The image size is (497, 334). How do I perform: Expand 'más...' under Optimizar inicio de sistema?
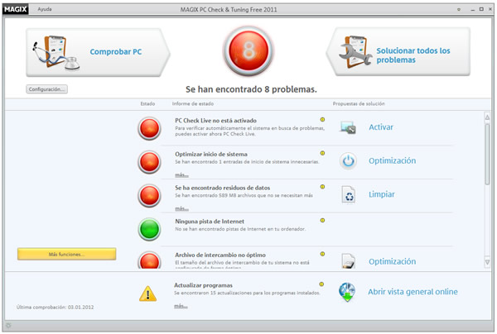pyautogui.click(x=181, y=175)
